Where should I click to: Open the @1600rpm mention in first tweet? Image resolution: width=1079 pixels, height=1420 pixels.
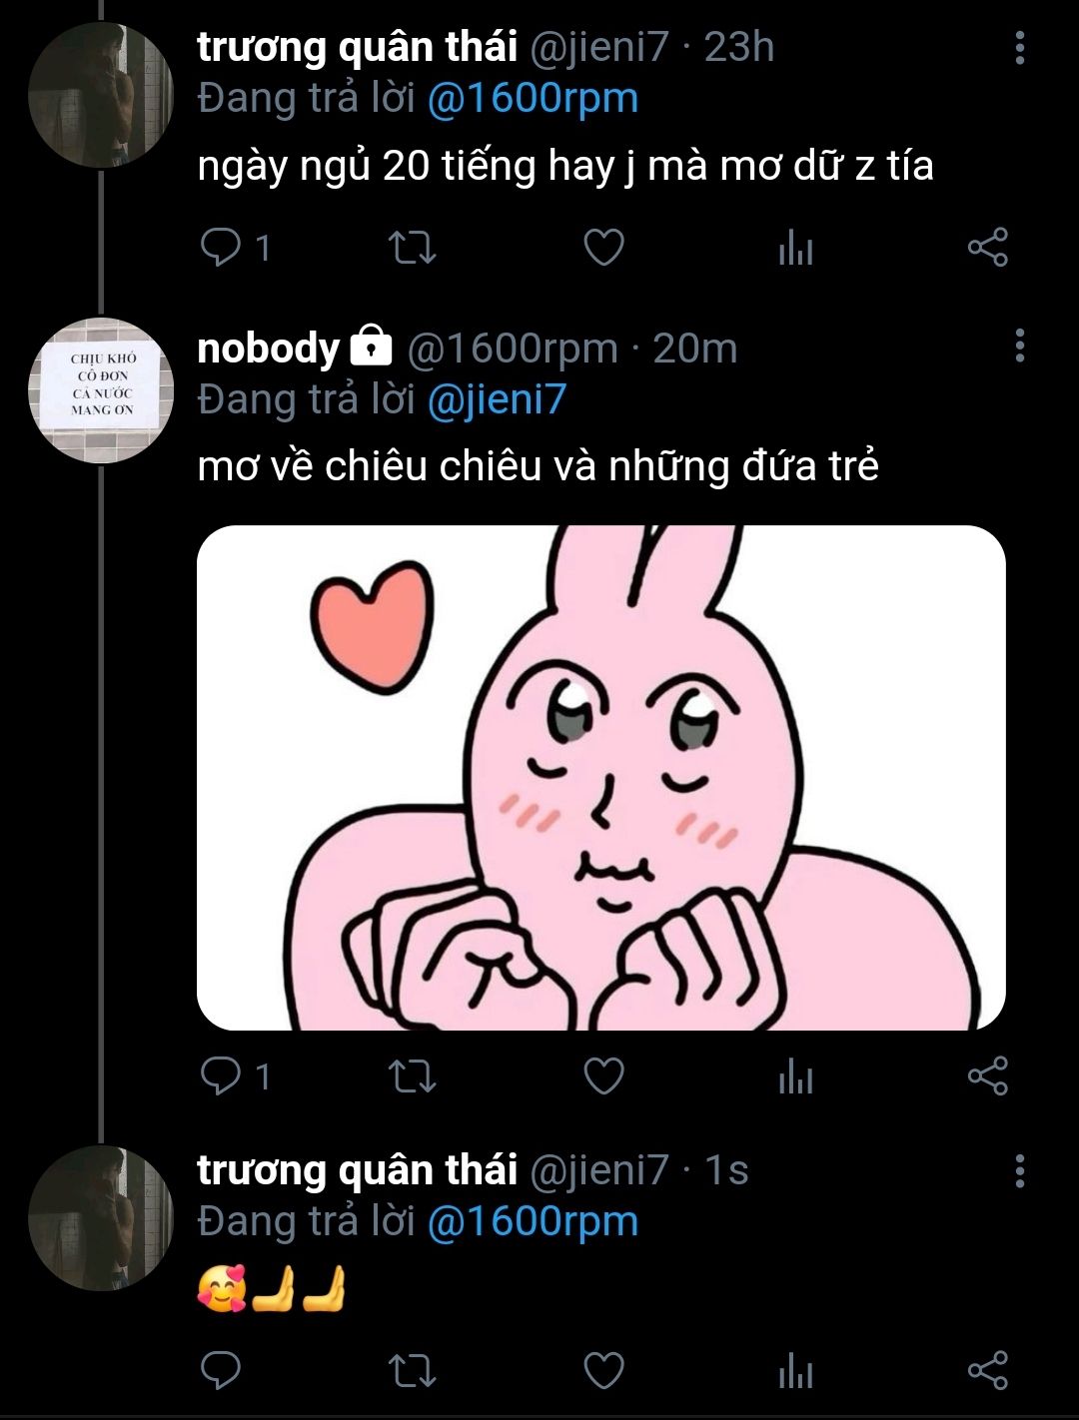click(x=533, y=99)
